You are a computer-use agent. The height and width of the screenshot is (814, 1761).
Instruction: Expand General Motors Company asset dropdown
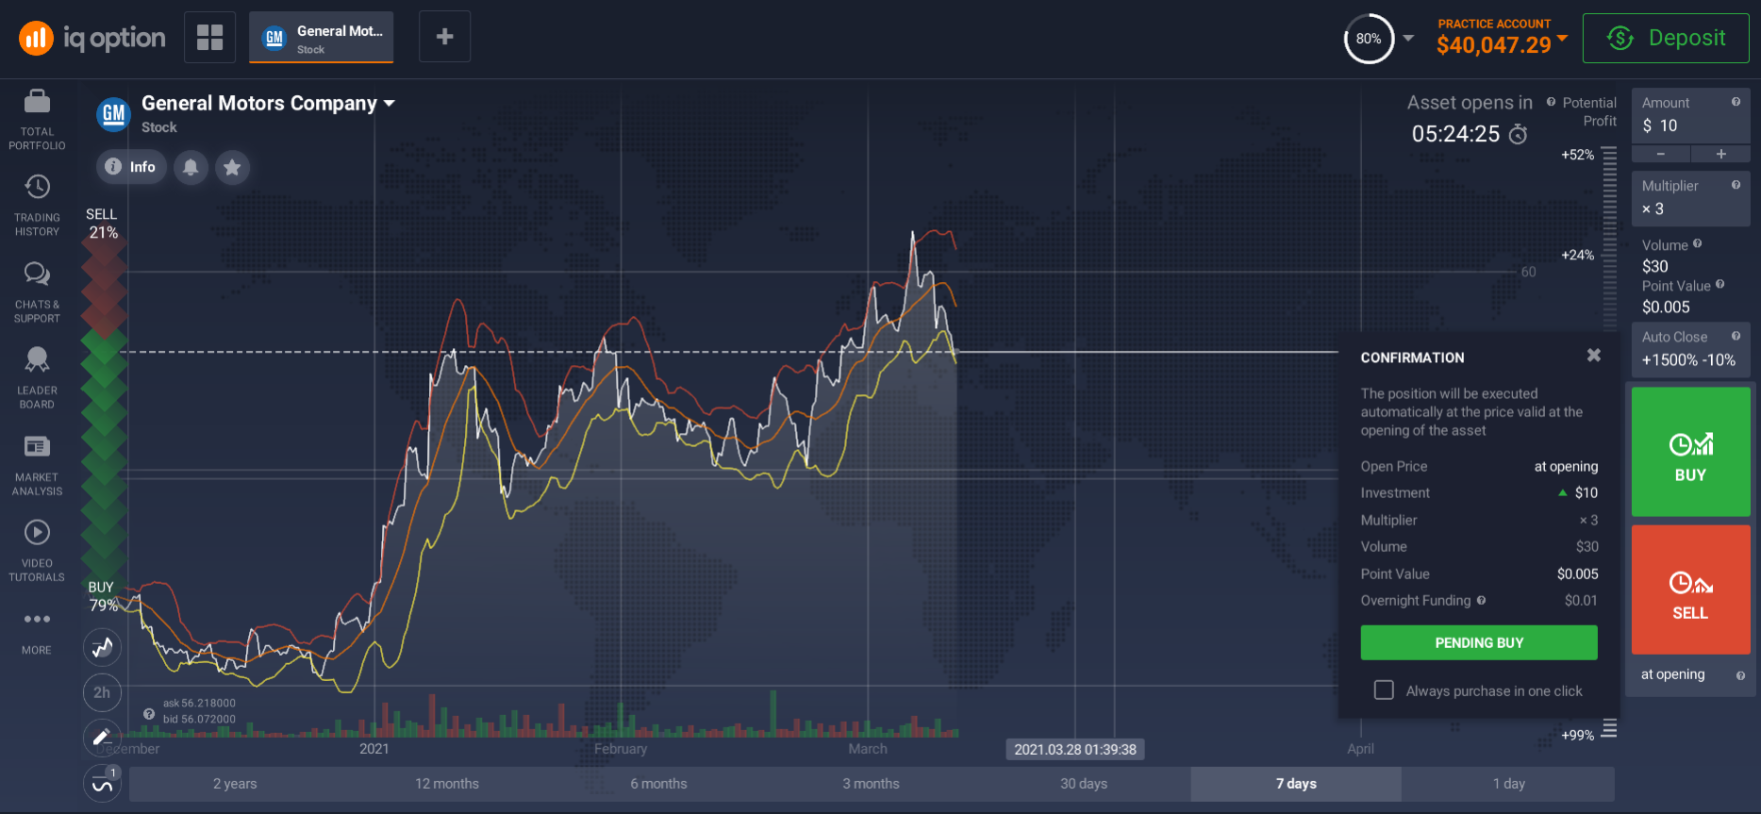click(389, 103)
